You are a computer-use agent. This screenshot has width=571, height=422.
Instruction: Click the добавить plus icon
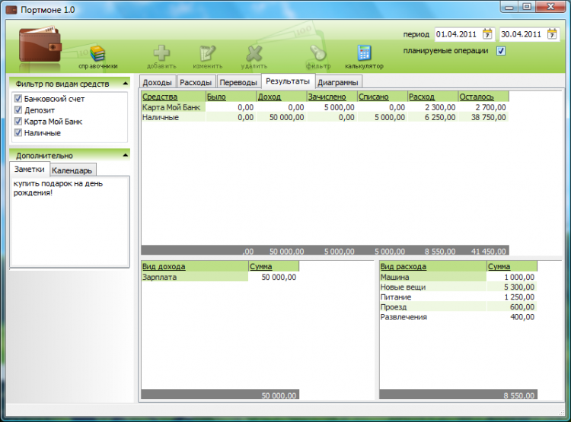(x=161, y=53)
